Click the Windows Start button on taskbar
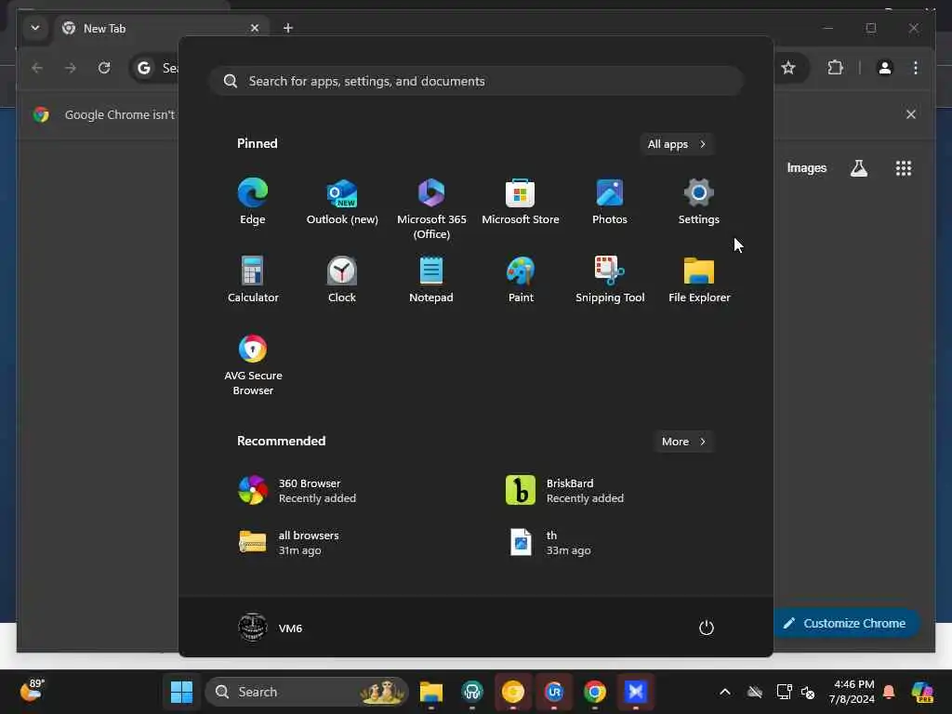This screenshot has height=714, width=952. (181, 692)
